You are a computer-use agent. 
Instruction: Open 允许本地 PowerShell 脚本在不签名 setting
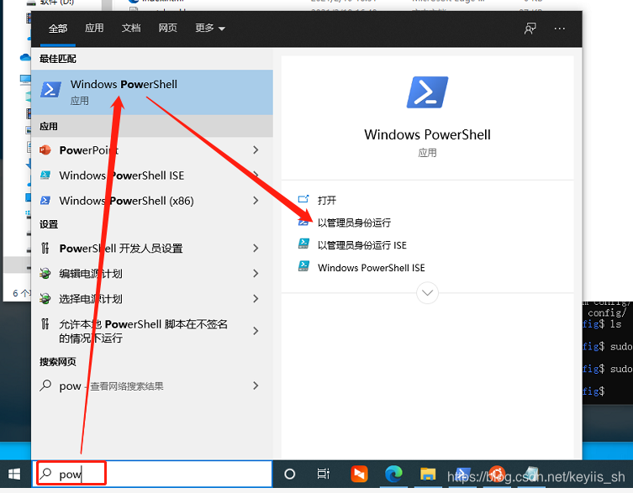(152, 331)
